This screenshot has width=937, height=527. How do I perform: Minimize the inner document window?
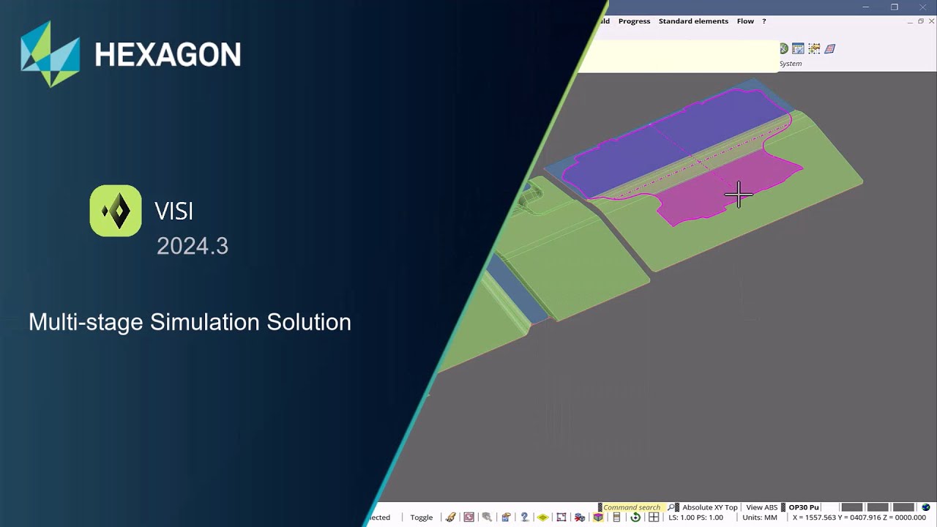pyautogui.click(x=910, y=21)
